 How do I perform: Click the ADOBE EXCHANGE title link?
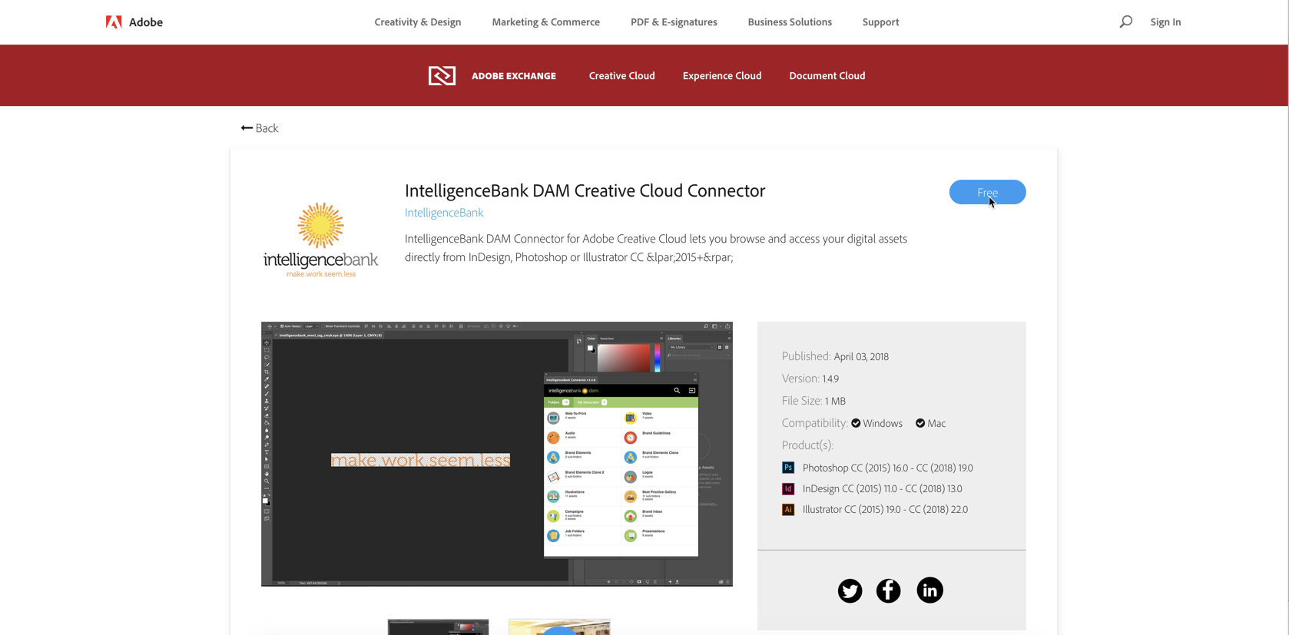coord(514,76)
